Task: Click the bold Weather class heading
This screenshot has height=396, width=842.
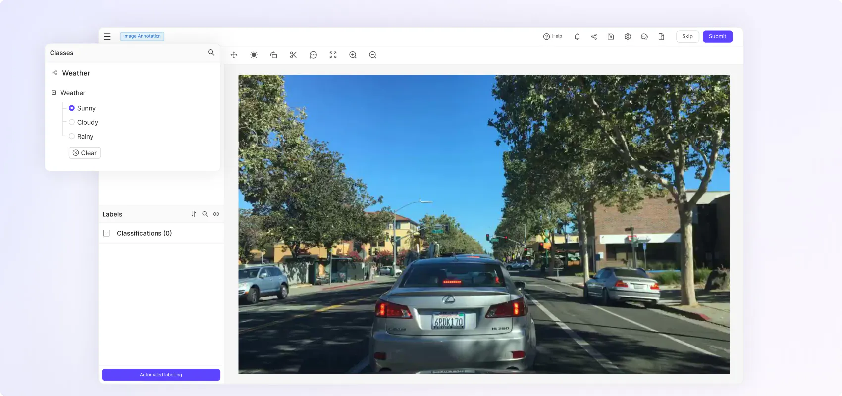Action: pos(76,73)
